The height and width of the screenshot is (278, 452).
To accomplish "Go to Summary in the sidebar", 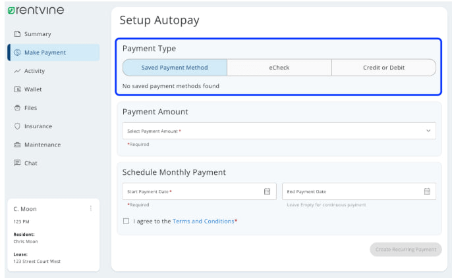I will click(x=53, y=34).
